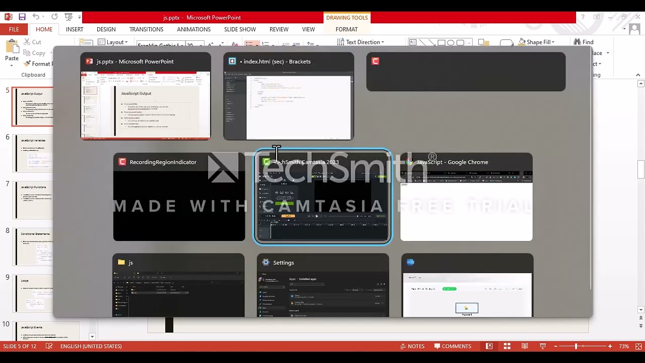Screen dimensions: 645x363
Task: Fit slide to current window
Action: point(637,346)
